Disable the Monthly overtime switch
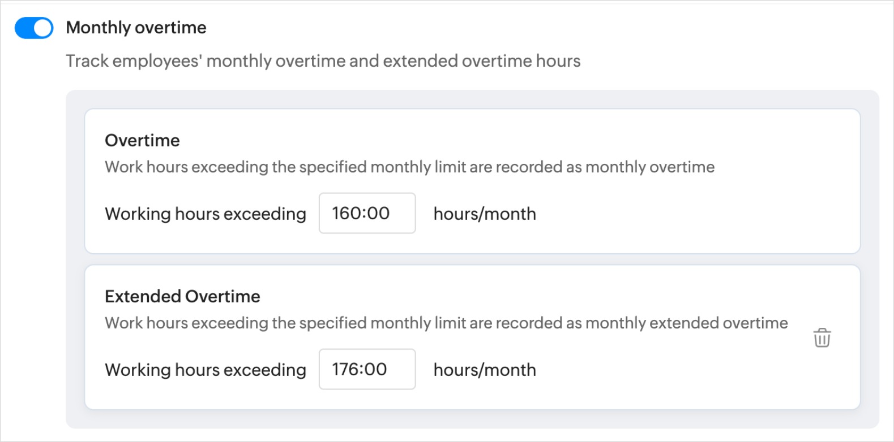 pos(34,28)
